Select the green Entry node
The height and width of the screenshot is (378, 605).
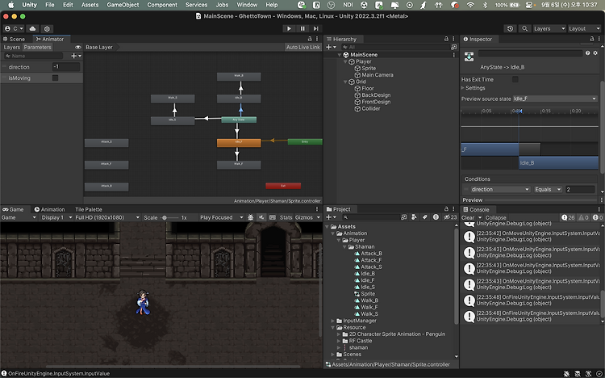pyautogui.click(x=305, y=142)
